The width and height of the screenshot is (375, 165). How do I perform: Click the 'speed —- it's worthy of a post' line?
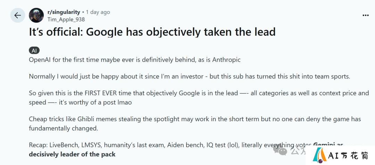pos(80,103)
